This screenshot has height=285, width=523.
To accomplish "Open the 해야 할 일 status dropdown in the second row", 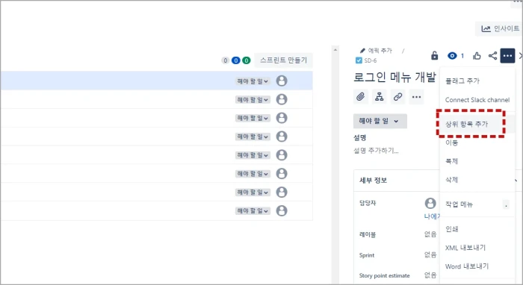I will pyautogui.click(x=253, y=99).
